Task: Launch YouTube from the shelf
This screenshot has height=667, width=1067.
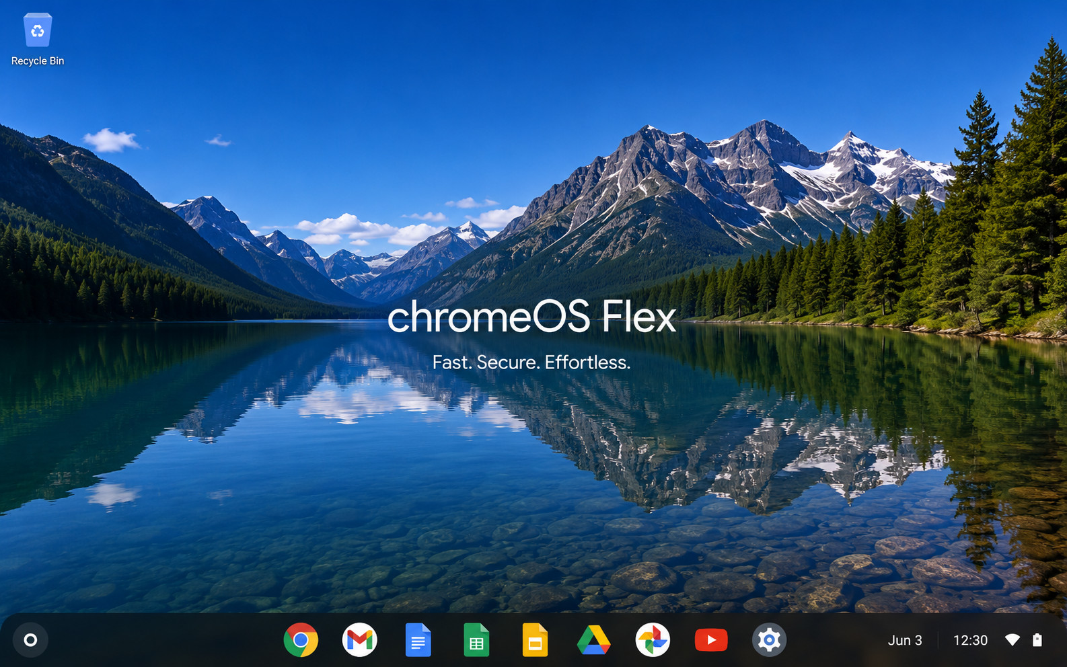Action: coord(711,640)
